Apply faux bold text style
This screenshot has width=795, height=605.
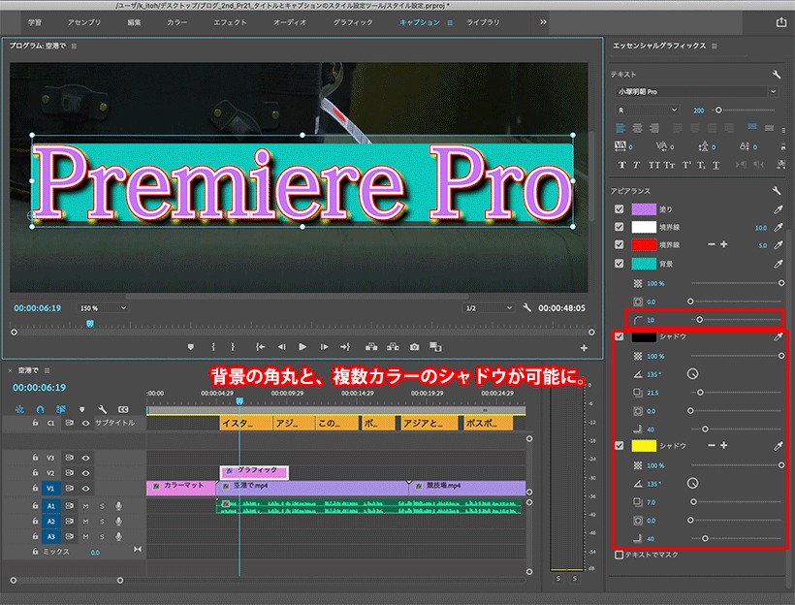(x=622, y=165)
